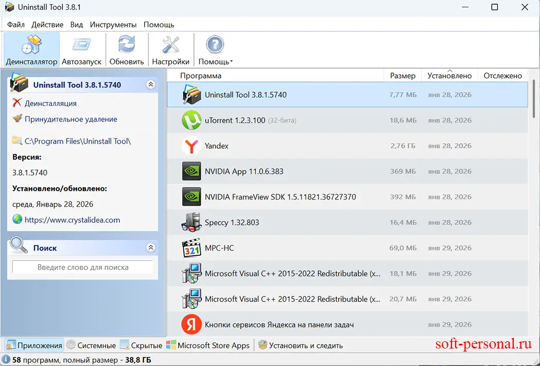Select NVIDIA FrameView SDK 1.5.11821.36727370 entry
This screenshot has height=366, width=540.
[x=281, y=197]
